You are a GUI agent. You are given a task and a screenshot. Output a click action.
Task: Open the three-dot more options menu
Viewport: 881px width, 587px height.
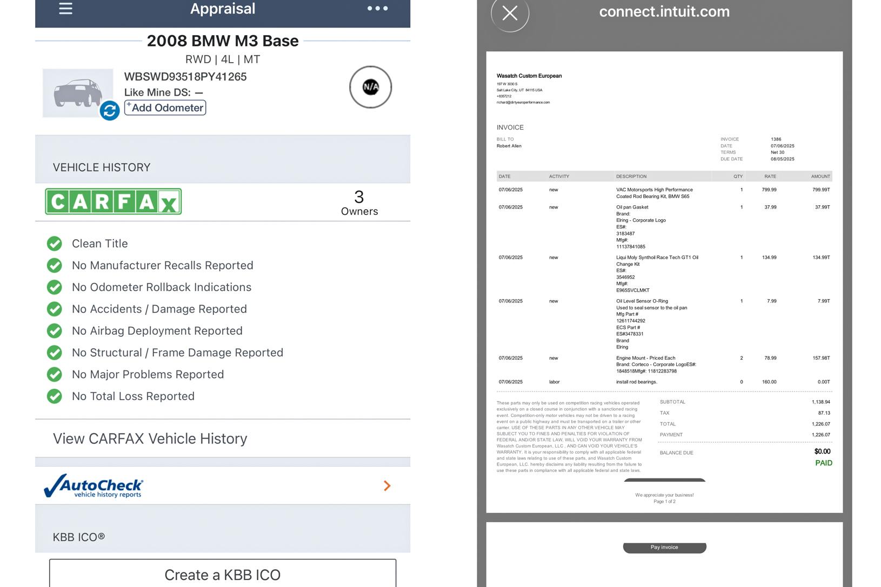click(x=377, y=8)
